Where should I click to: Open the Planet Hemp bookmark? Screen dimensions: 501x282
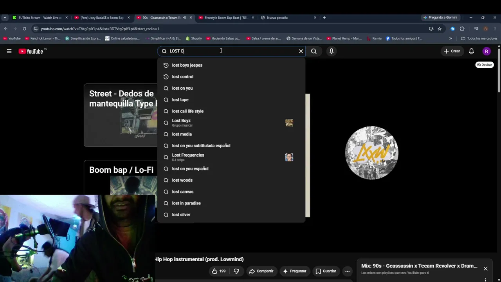coord(344,38)
